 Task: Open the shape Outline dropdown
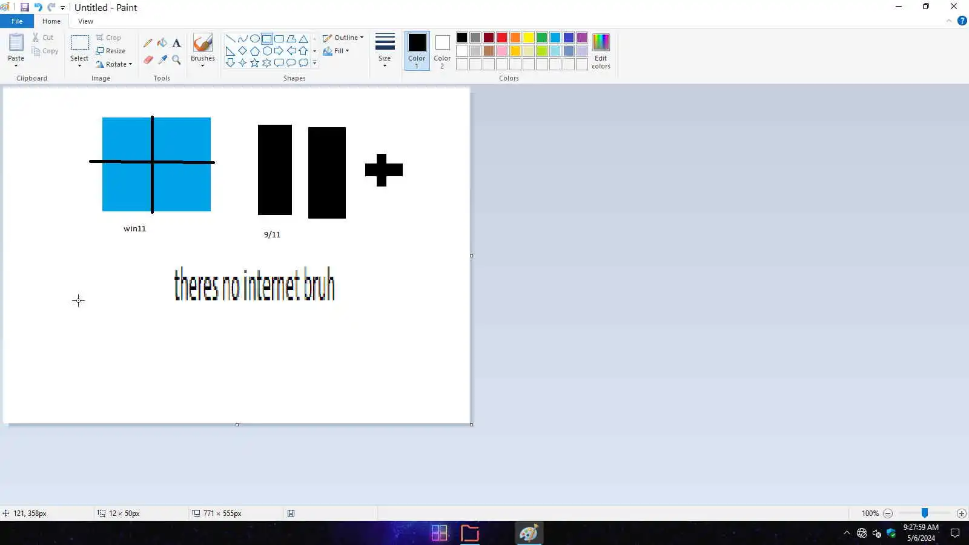(x=343, y=38)
